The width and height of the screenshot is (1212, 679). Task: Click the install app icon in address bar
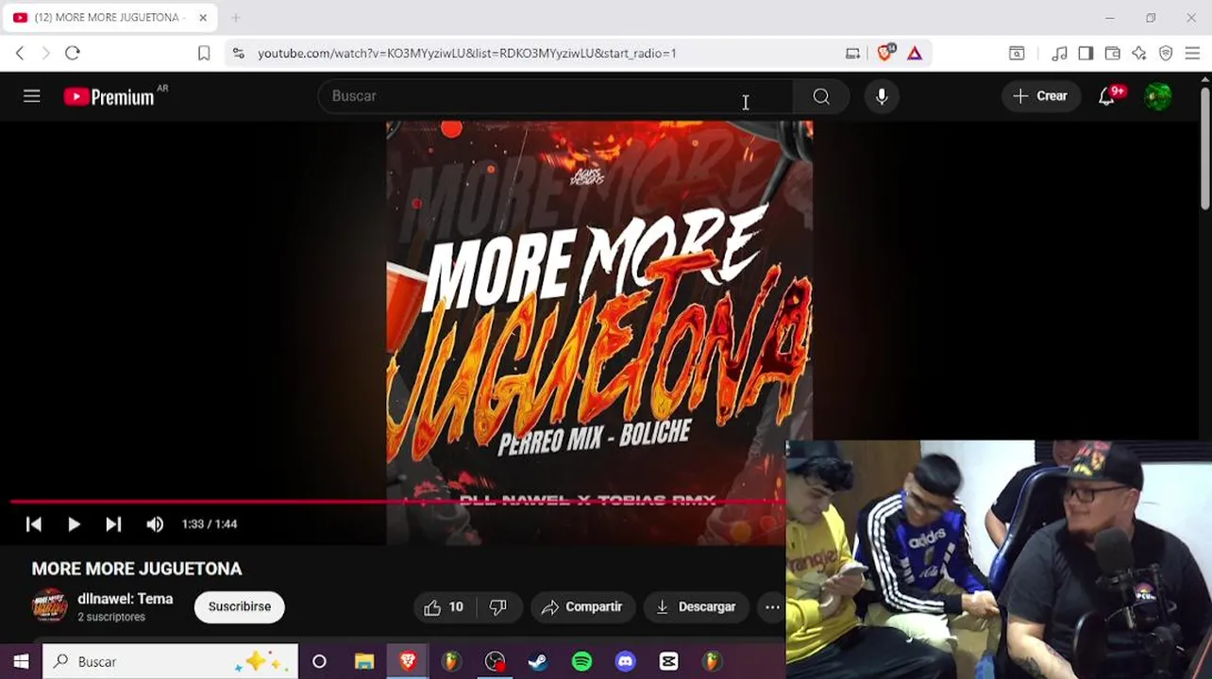tap(852, 54)
